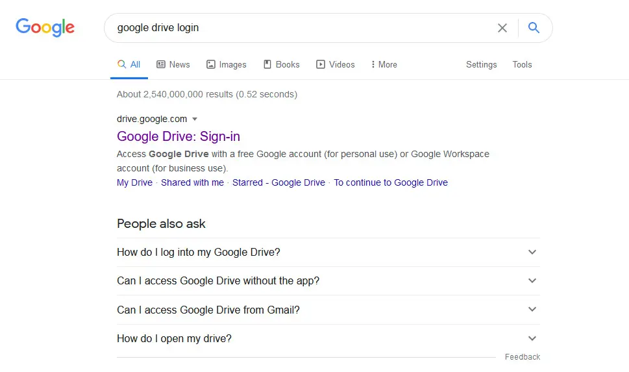
Task: Open Tools
Action: click(522, 65)
